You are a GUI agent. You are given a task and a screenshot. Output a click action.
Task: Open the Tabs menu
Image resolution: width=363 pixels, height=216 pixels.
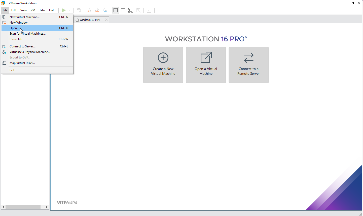[x=42, y=10]
